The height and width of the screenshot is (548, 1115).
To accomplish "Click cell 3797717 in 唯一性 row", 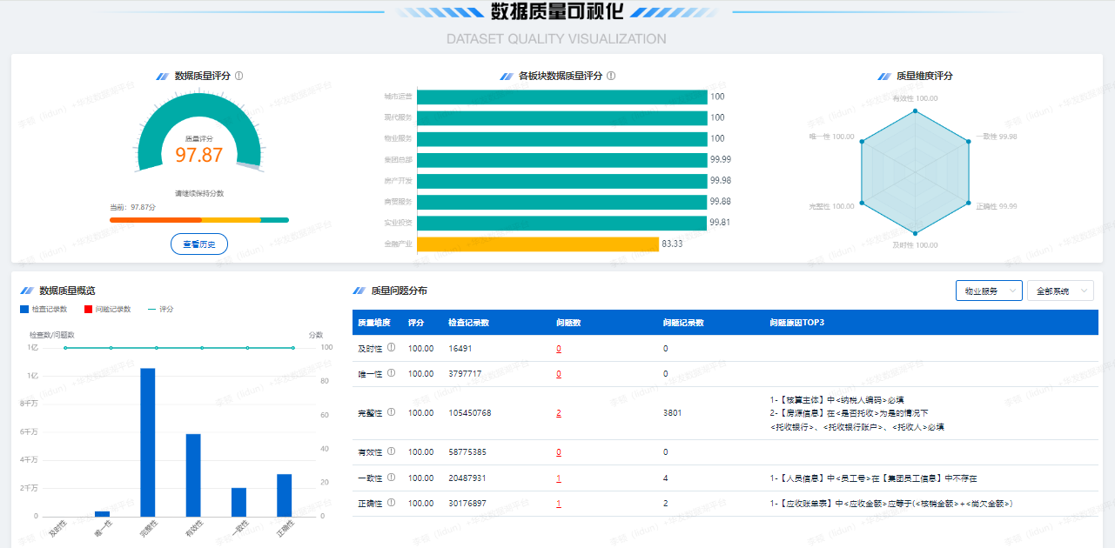I will tap(465, 374).
